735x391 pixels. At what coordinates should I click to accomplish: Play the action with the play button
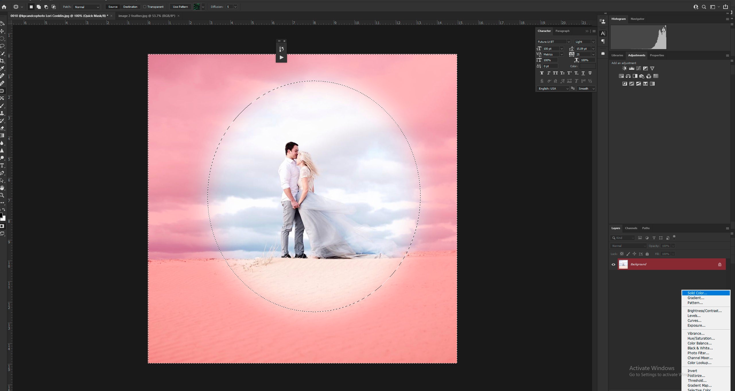point(282,57)
